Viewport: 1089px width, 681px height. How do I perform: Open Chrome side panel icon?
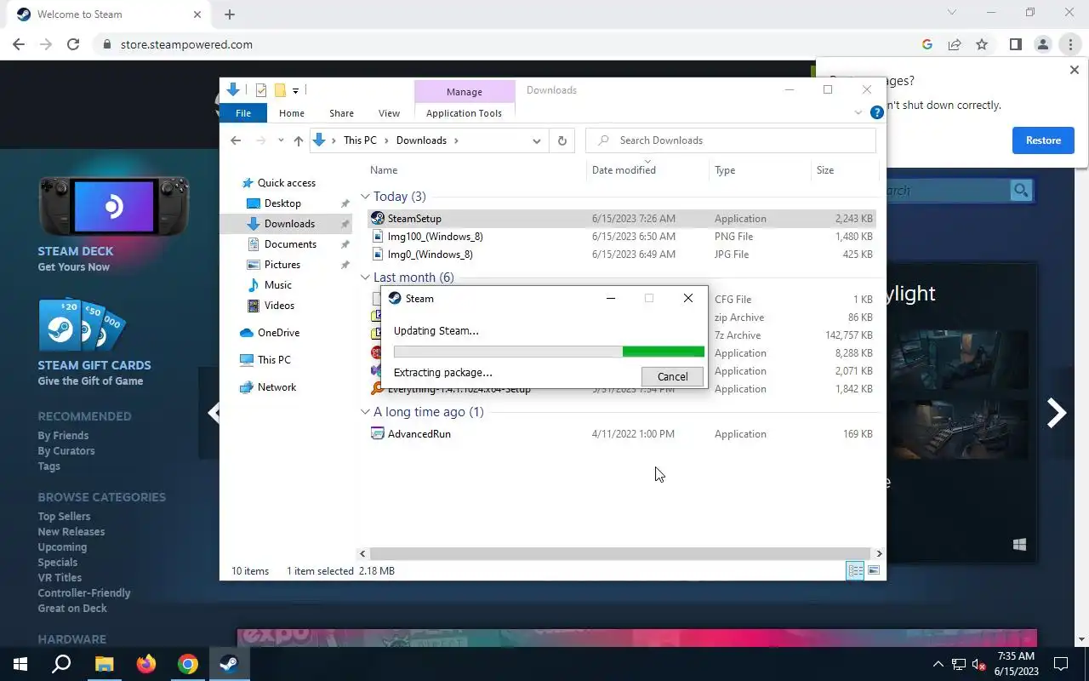[x=1015, y=44]
